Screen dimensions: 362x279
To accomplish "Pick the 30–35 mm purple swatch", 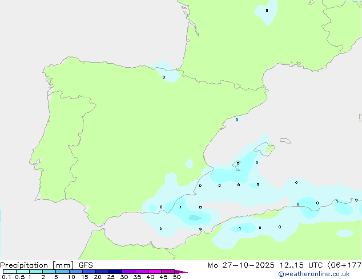I will pos(128,272).
